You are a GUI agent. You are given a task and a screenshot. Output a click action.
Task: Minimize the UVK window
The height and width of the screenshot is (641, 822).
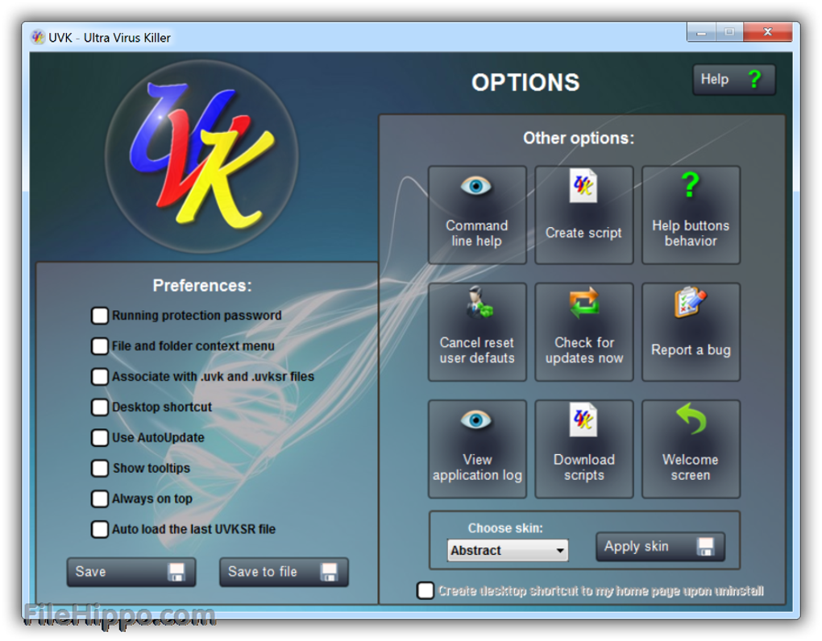click(x=701, y=32)
